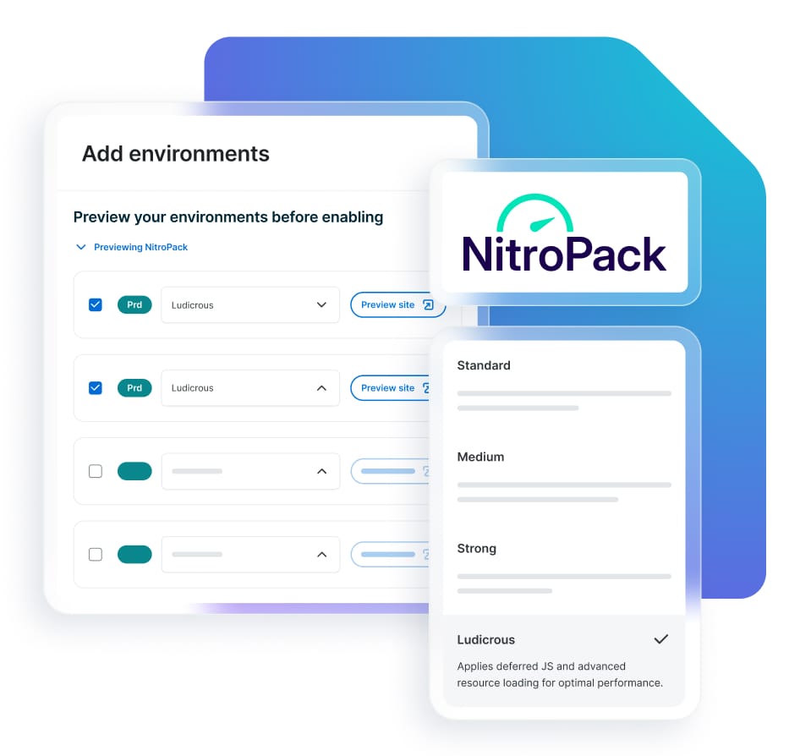Collapse the Previewing NitroPack section
Screen dimensions: 811x756
pyautogui.click(x=81, y=247)
